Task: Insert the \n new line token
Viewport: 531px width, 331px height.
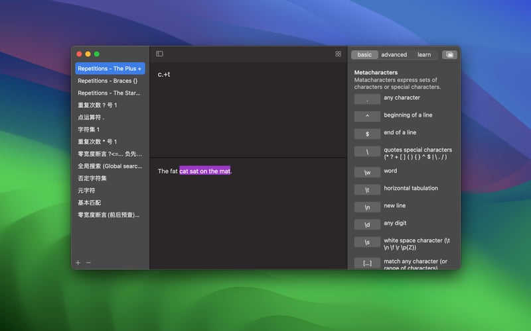Action: 367,207
